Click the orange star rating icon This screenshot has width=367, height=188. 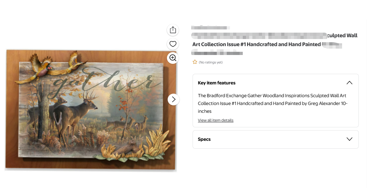(195, 62)
